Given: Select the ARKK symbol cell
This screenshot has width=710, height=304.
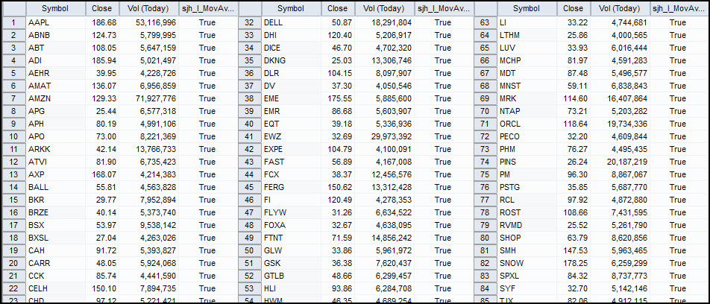Looking at the screenshot, I should [56, 149].
